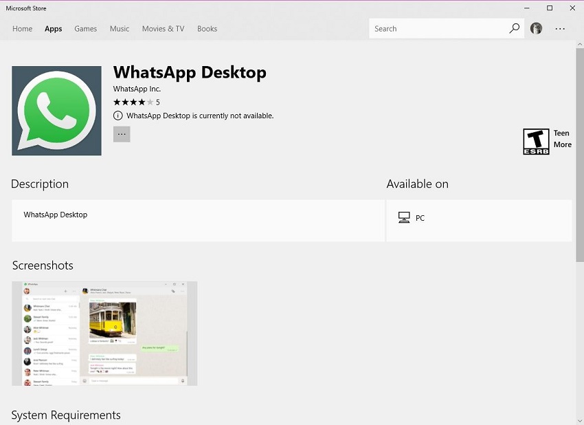Switch to the Games tab
This screenshot has width=584, height=425.
[x=86, y=29]
